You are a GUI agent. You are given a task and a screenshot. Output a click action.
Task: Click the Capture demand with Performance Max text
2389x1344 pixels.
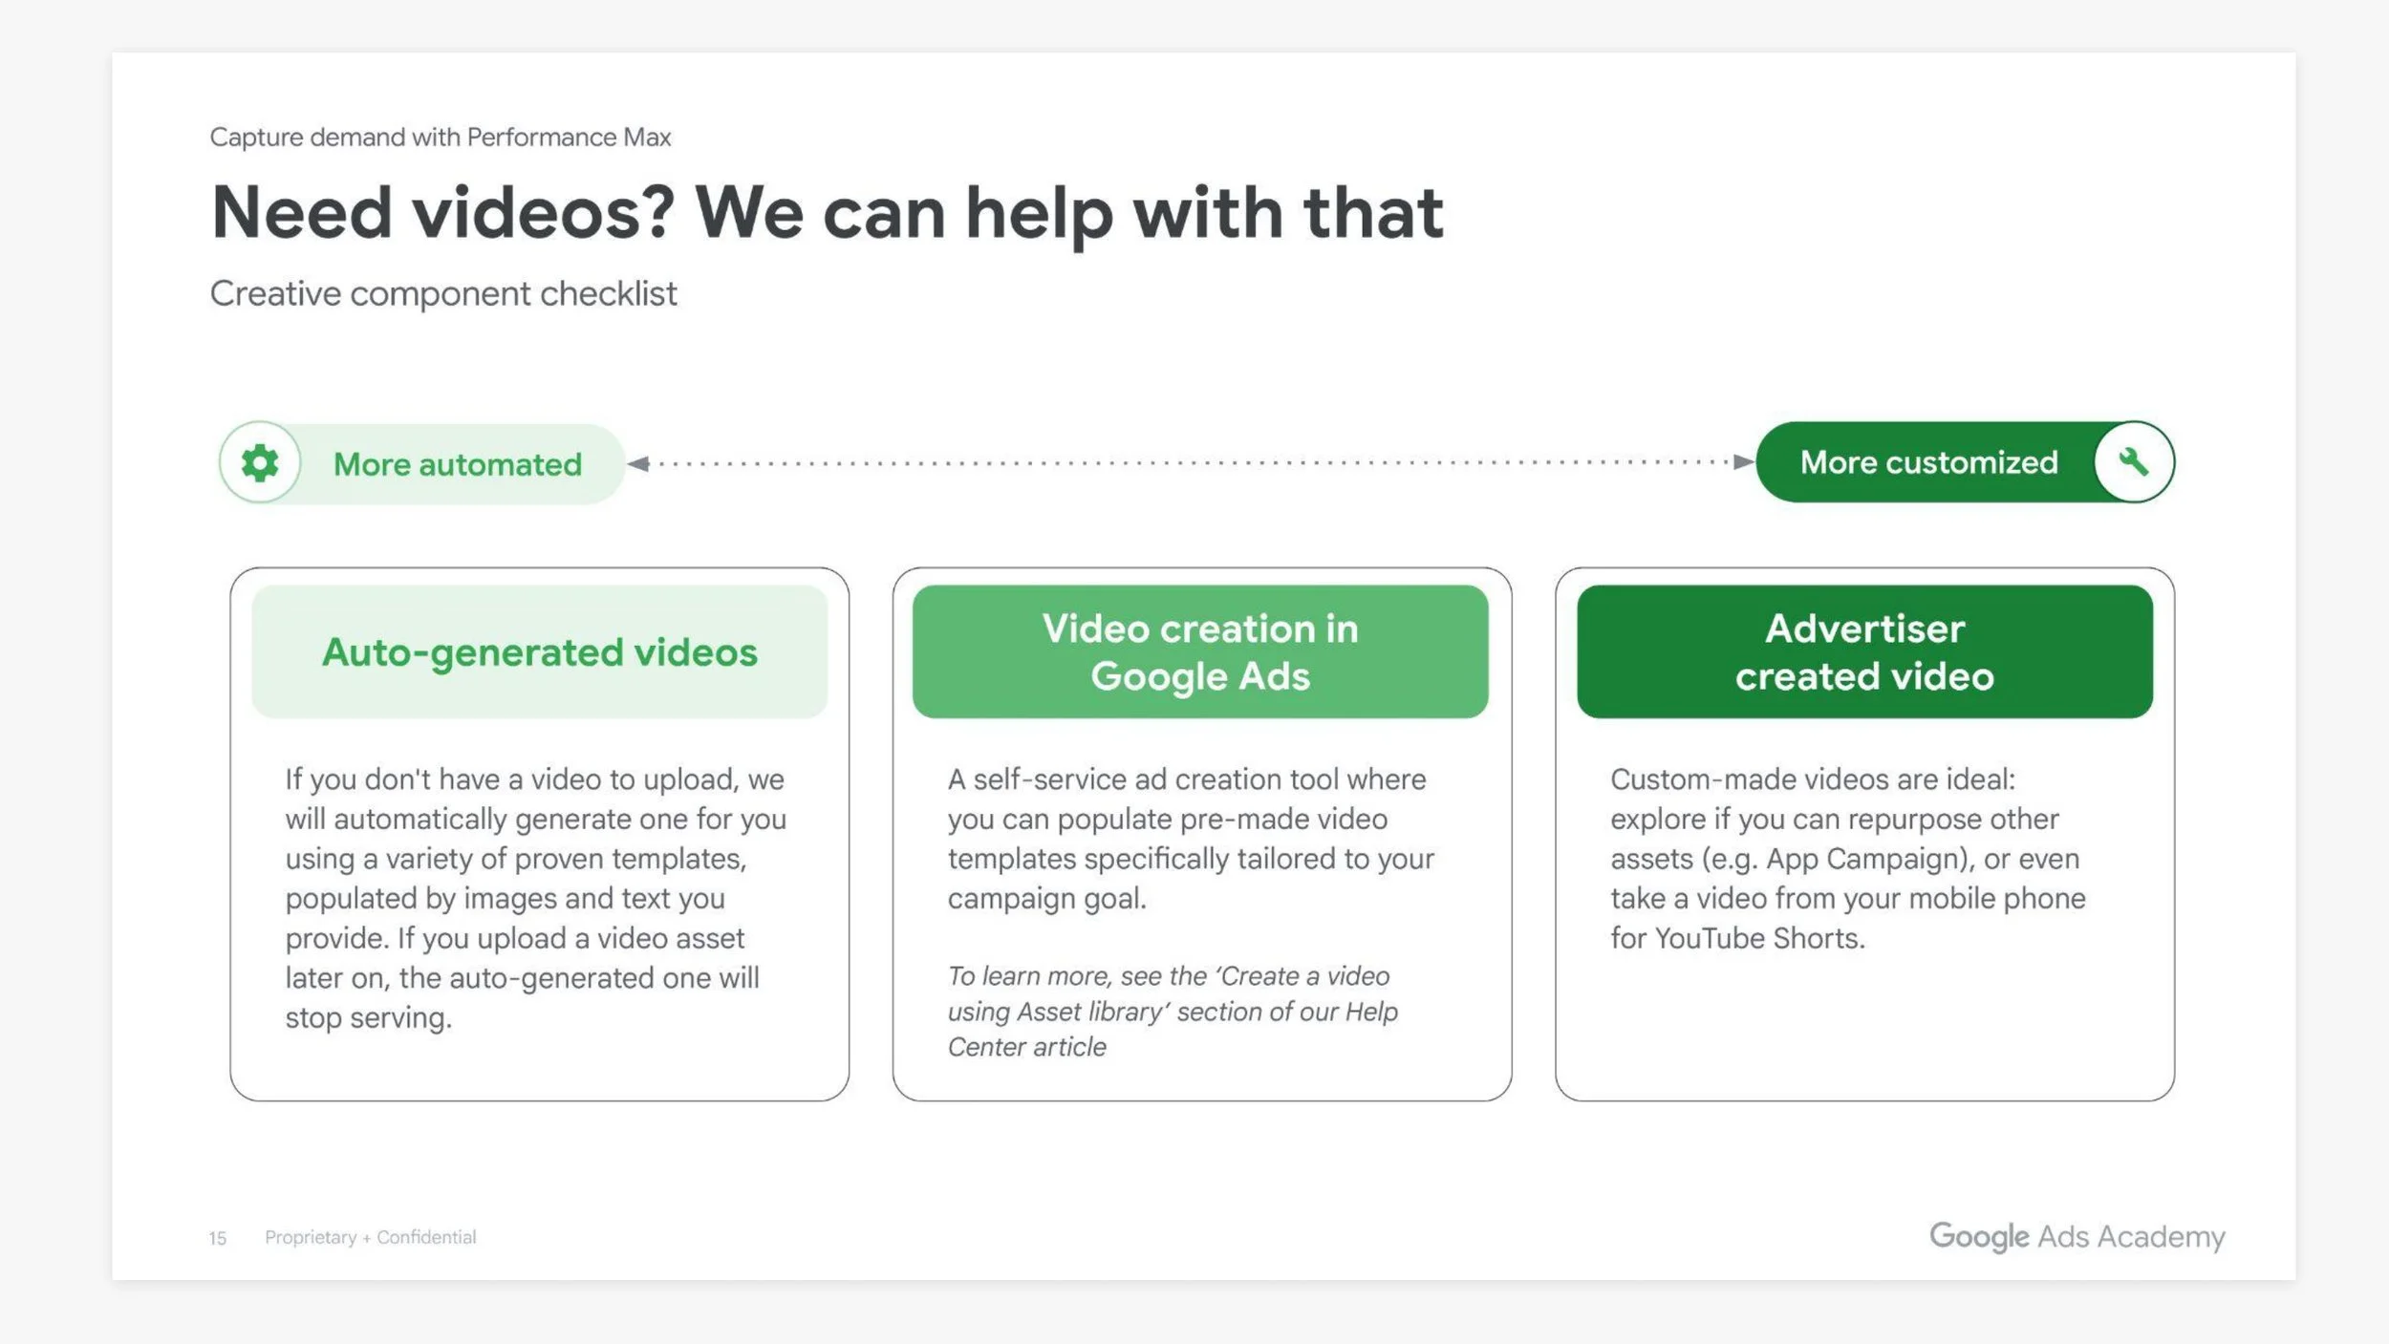[440, 138]
